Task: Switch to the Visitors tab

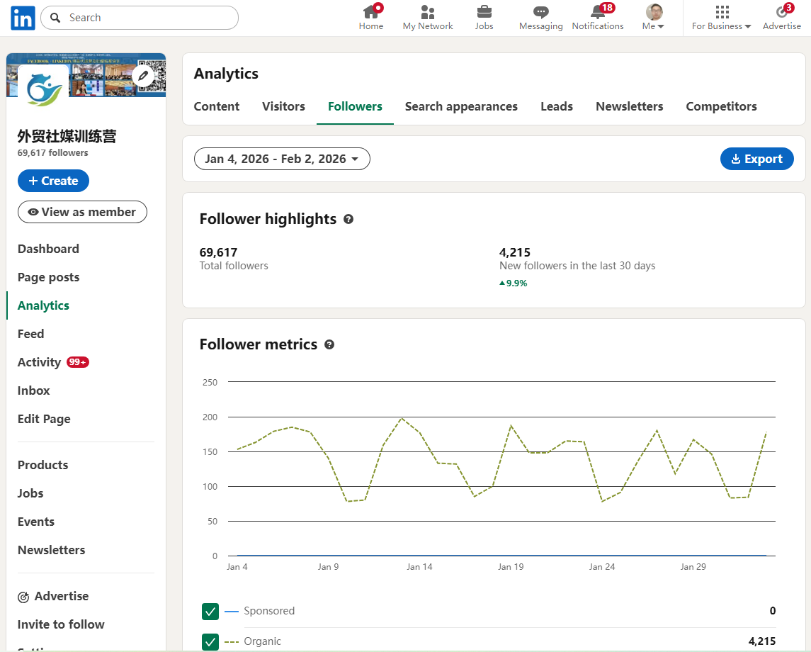Action: pyautogui.click(x=283, y=106)
